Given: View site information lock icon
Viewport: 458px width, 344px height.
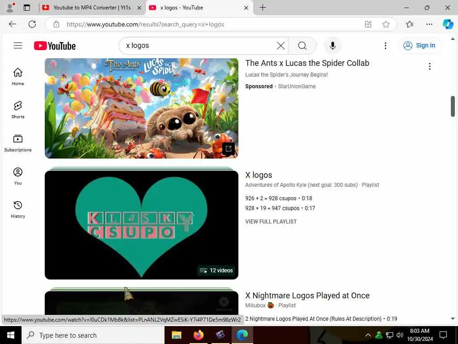Looking at the screenshot, I should click(x=56, y=24).
